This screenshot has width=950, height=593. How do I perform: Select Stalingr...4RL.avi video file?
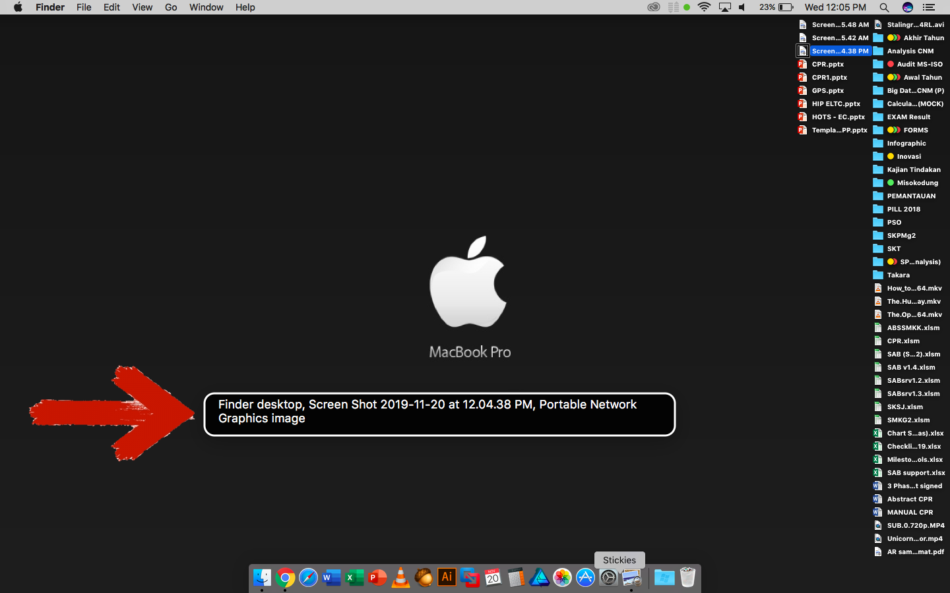click(909, 24)
